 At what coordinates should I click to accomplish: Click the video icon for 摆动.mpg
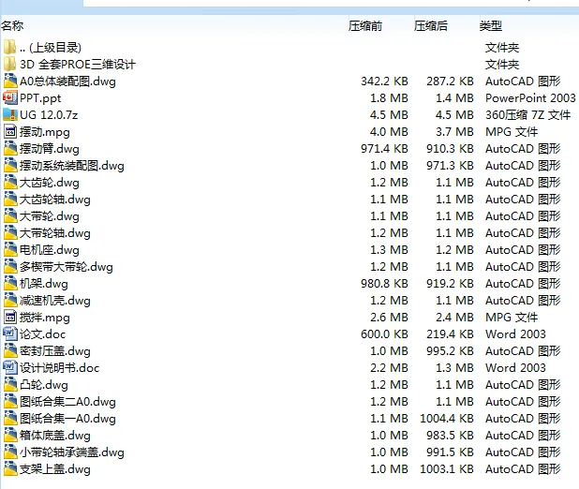pos(10,131)
